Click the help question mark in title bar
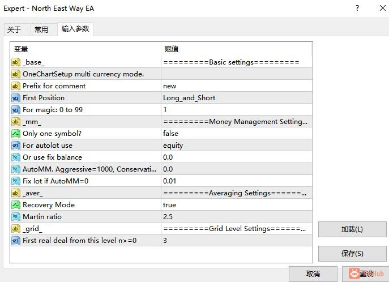 pos(357,8)
